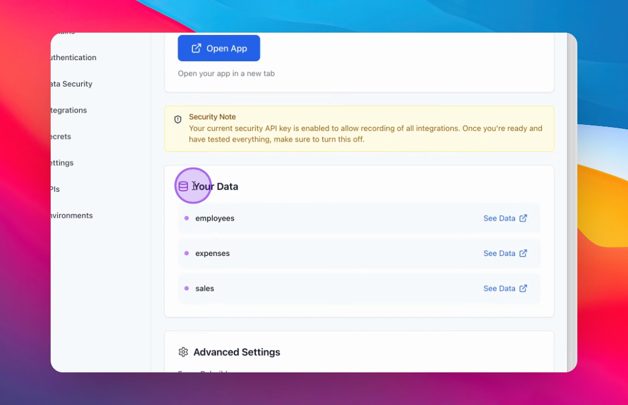Click the page's vertical scrollbar

(x=572, y=202)
